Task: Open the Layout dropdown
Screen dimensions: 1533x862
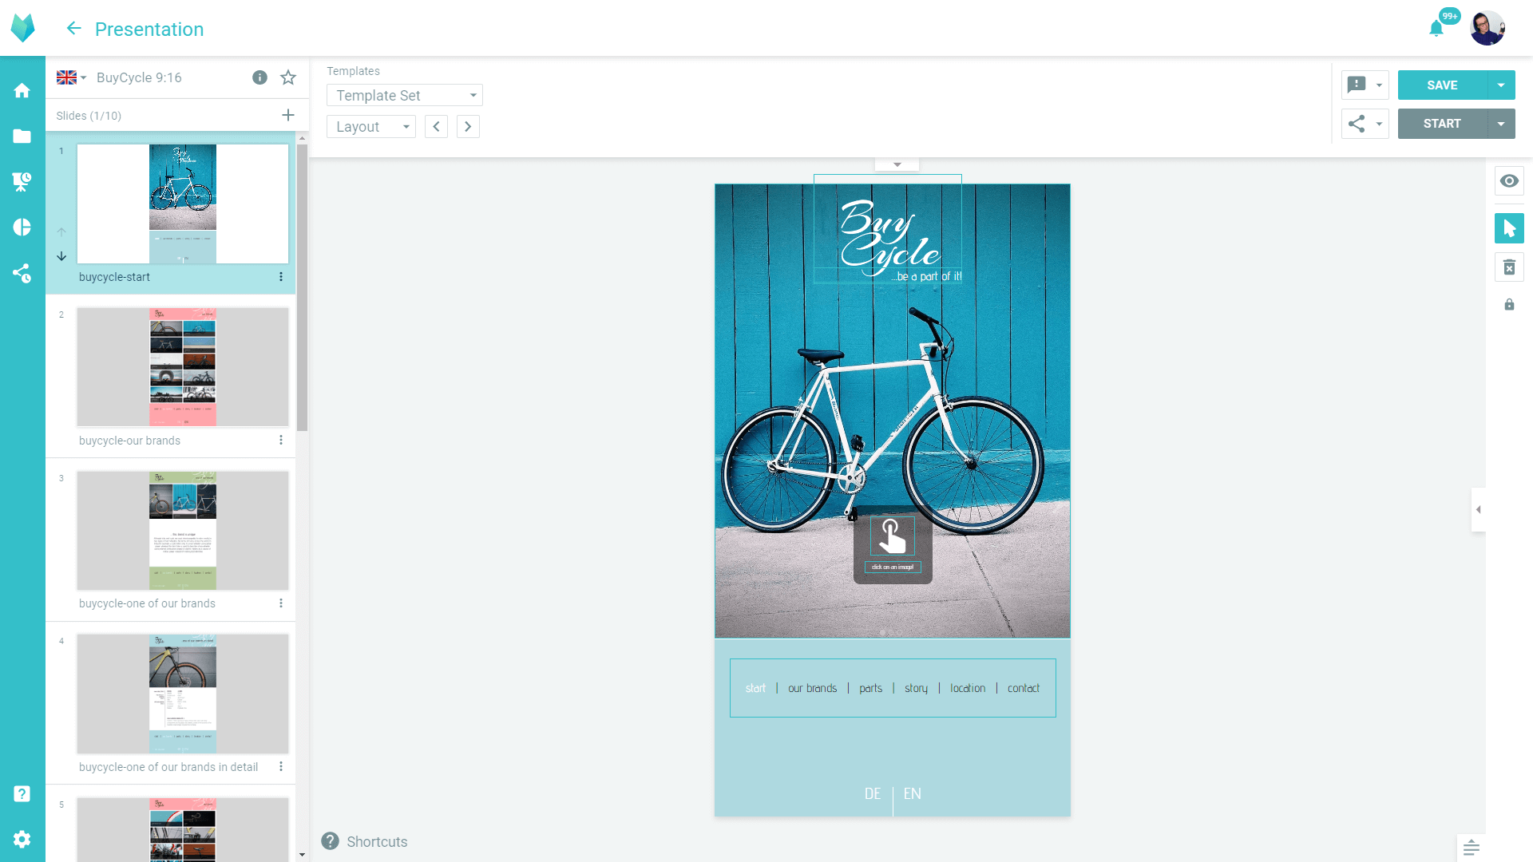Action: click(x=371, y=127)
